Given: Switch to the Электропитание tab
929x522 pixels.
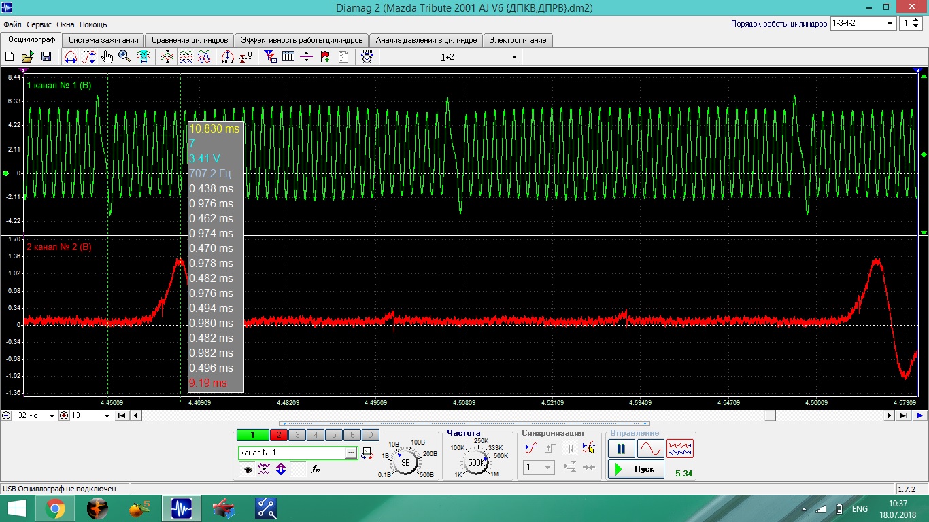Looking at the screenshot, I should coord(518,40).
